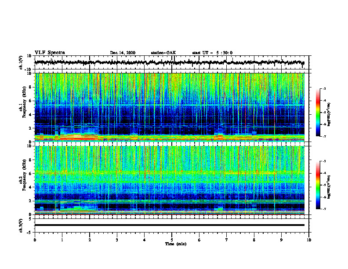This screenshot has width=348, height=269.
Task: Click the 4 kHz tick on ch.1 spectrogram
Action: click(30, 115)
